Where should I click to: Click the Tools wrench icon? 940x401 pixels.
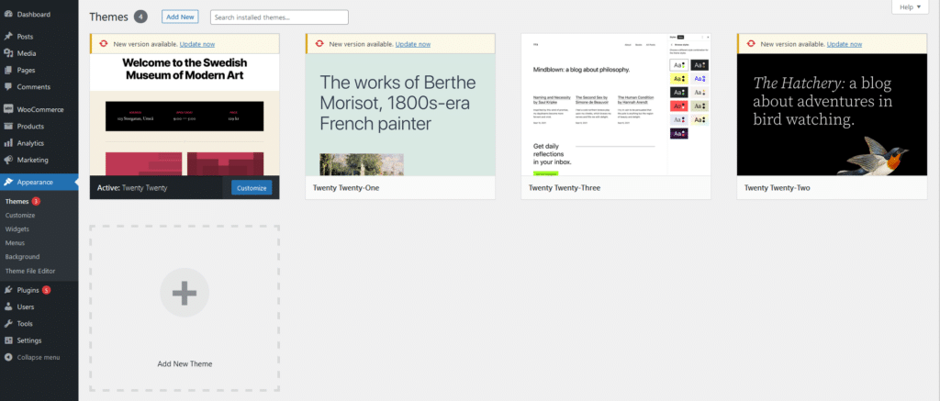[8, 324]
